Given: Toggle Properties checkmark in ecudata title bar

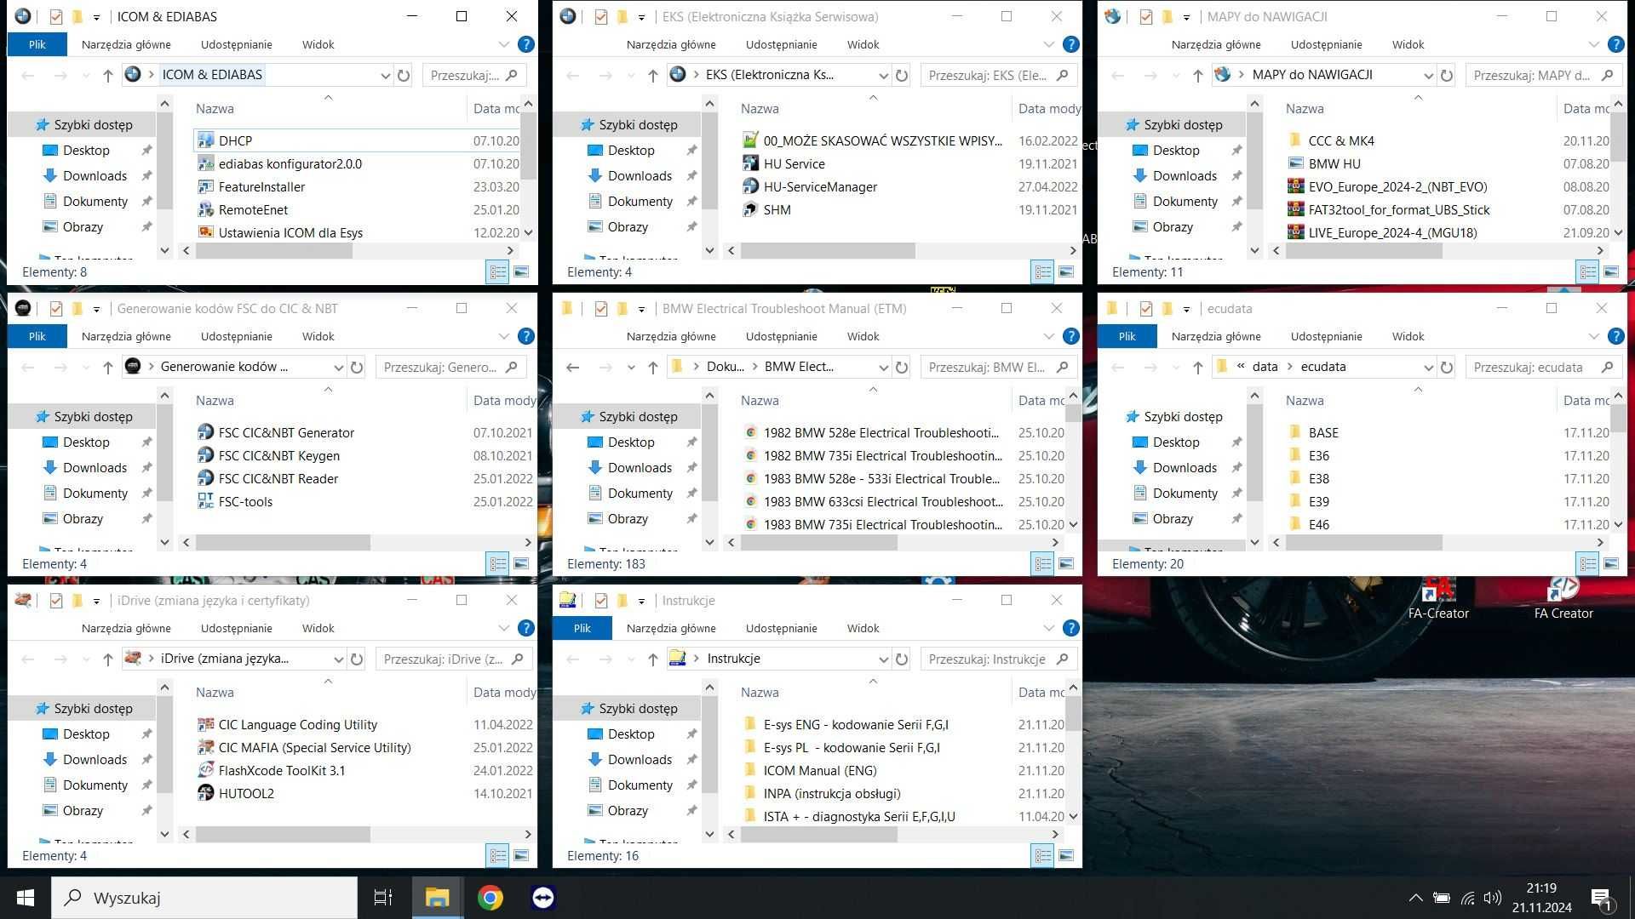Looking at the screenshot, I should [1146, 308].
